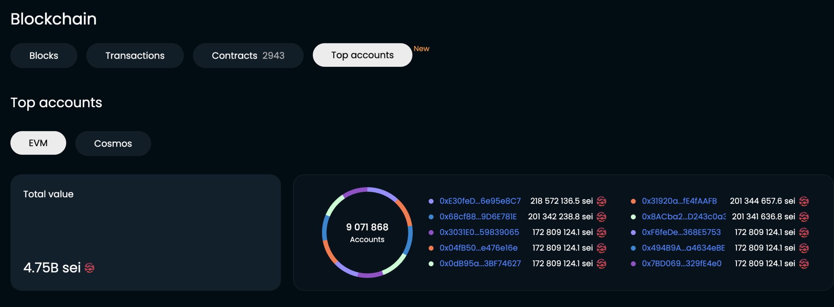Open account 0x3031E0...59839065

coord(479,232)
